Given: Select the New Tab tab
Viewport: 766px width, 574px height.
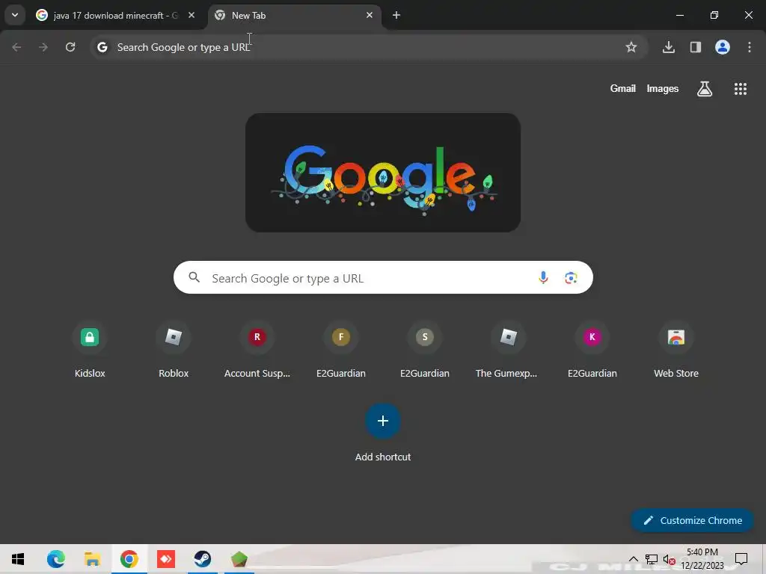Looking at the screenshot, I should (295, 15).
